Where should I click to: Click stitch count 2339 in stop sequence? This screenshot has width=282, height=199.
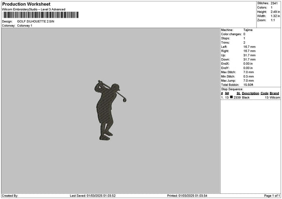point(237,98)
